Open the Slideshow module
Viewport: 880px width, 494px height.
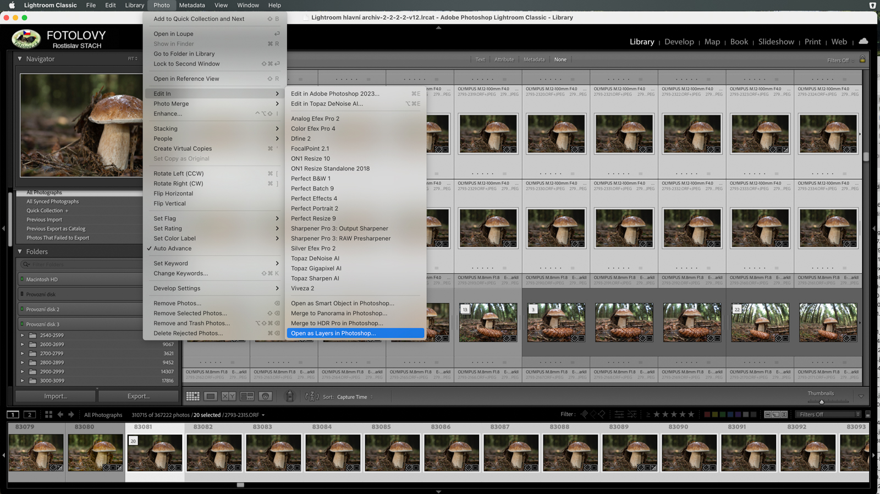point(776,41)
